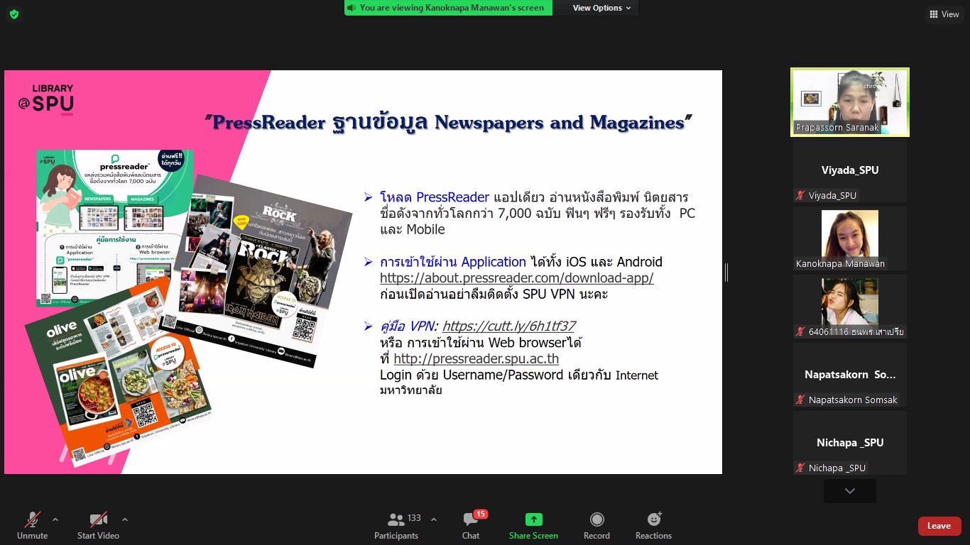
Task: Show more participants with the down arrow
Action: click(x=850, y=491)
